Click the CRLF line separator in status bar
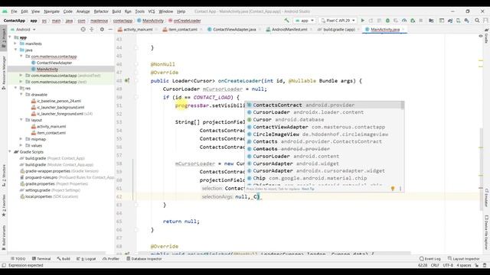 [435, 265]
